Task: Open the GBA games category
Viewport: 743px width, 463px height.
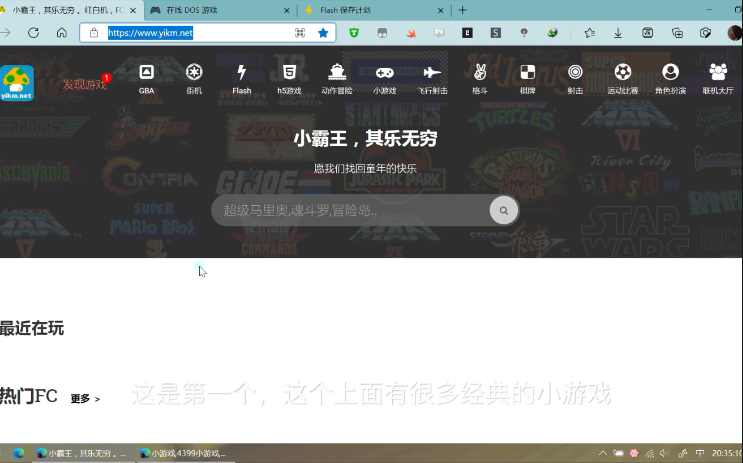Action: [146, 79]
